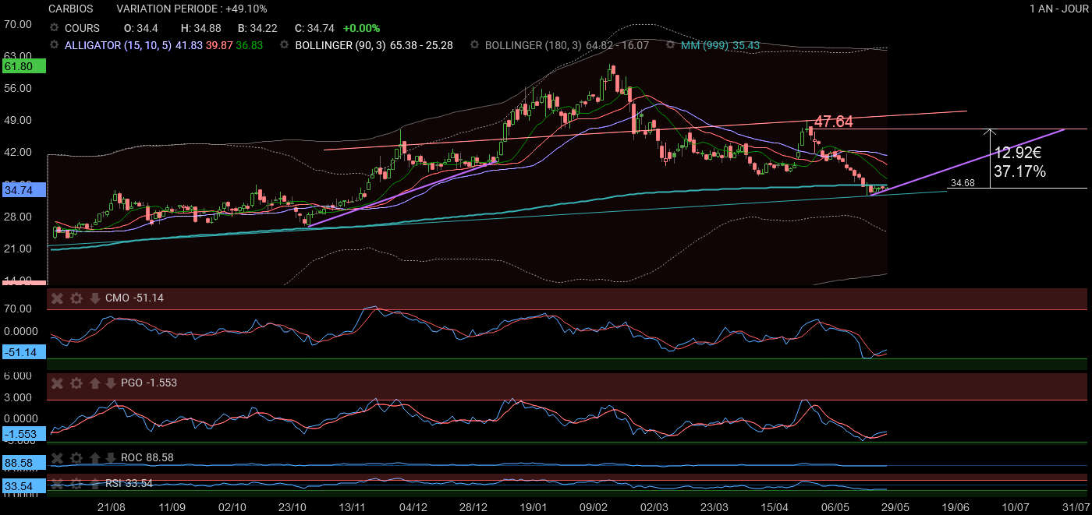The height and width of the screenshot is (515, 1092).
Task: Move the ROC panel up
Action: [94, 457]
